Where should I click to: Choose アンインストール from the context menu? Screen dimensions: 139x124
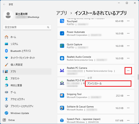(108, 83)
